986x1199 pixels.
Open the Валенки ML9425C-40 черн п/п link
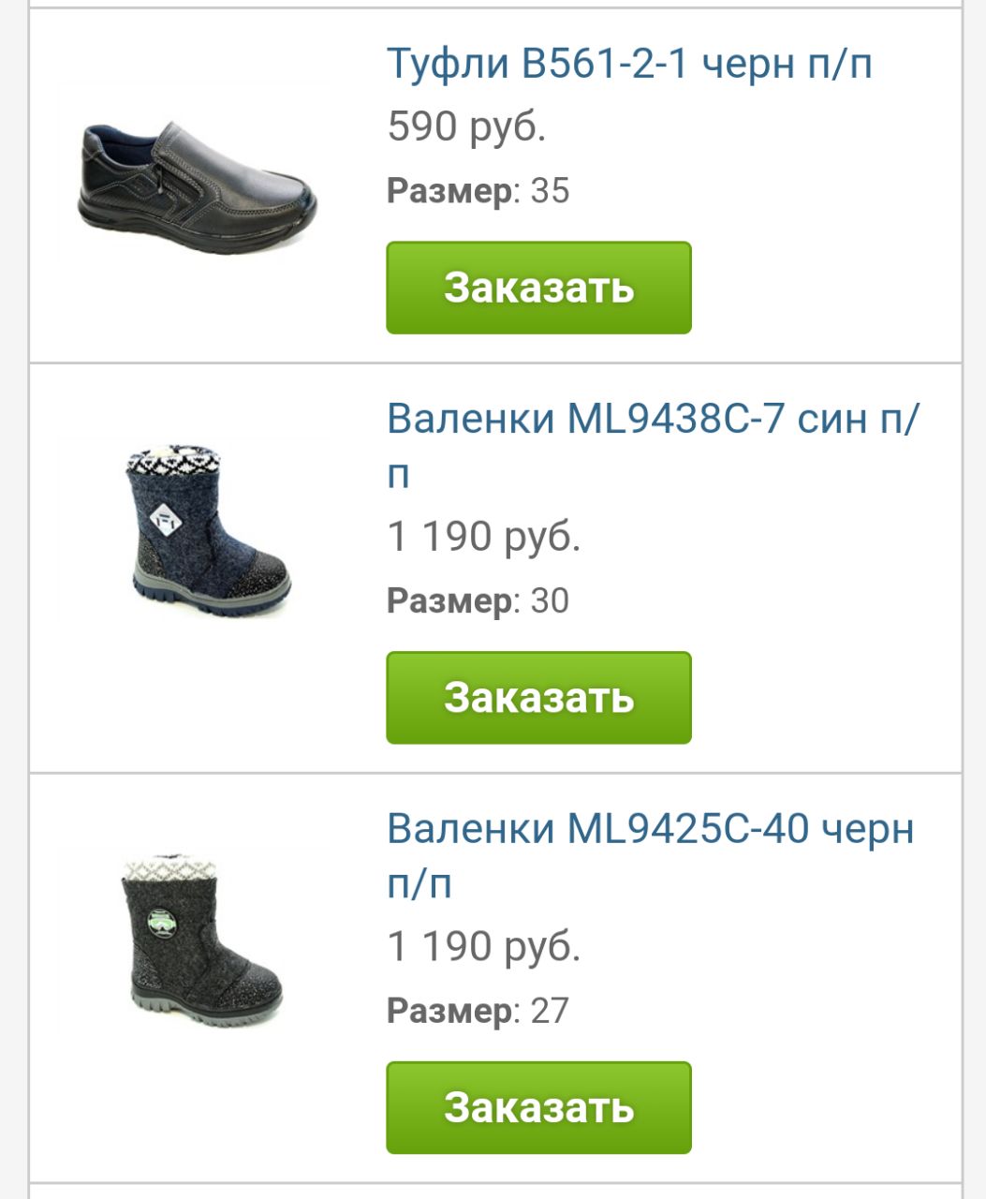650,855
